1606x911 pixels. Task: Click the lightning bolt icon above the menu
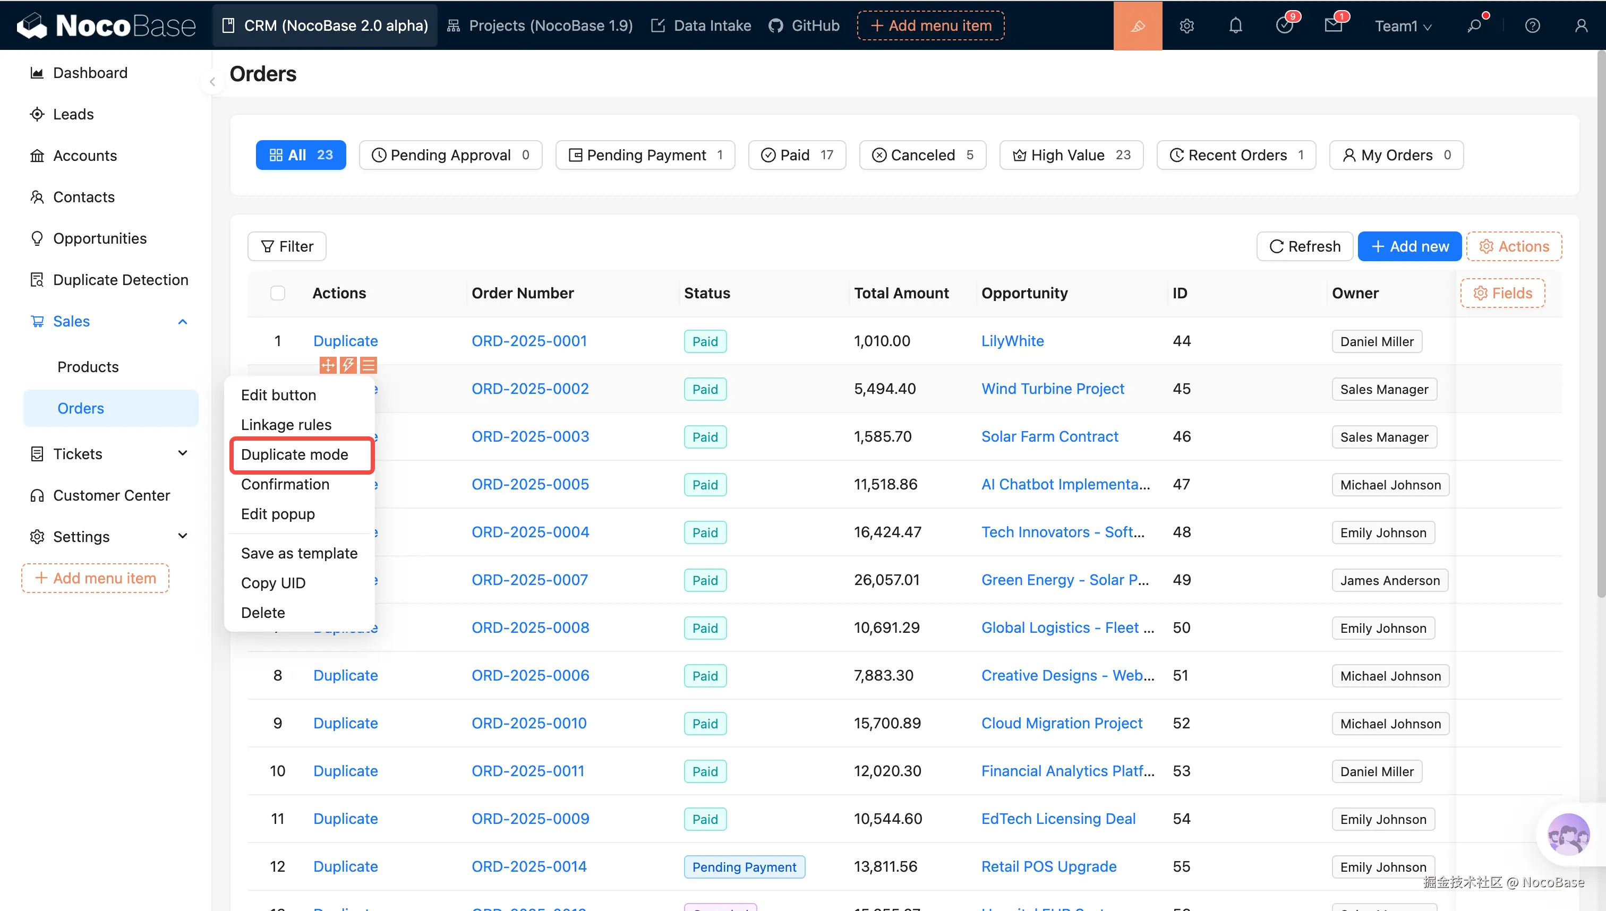tap(348, 365)
